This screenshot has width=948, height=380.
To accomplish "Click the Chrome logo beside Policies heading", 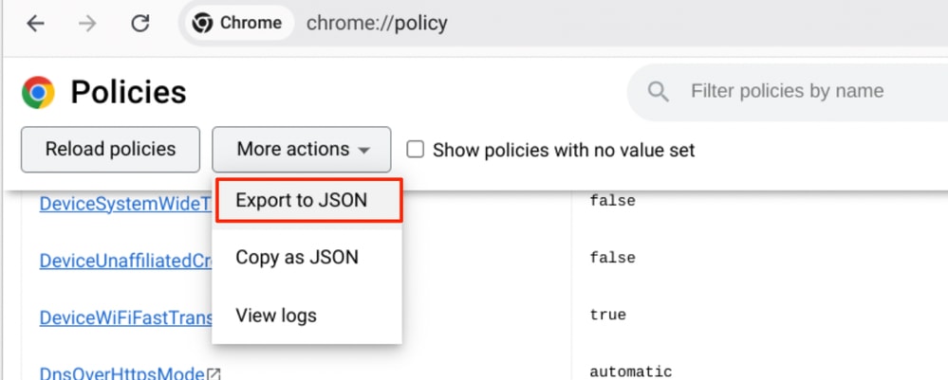I will [x=39, y=92].
